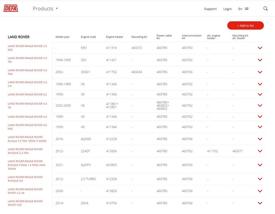
Task: Click the LAND ROVER heading
Action: [x=18, y=37]
